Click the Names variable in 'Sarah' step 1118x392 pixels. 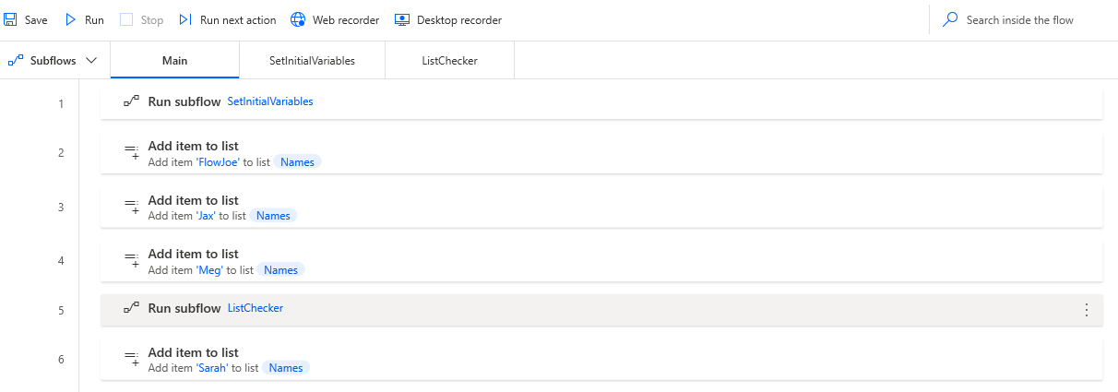[x=286, y=367]
